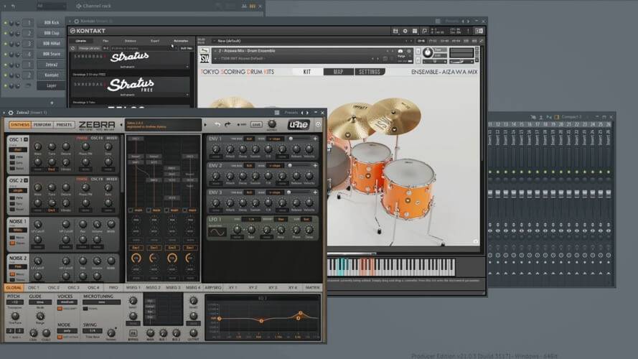Click EQ node on left of EQ curve
The height and width of the screenshot is (359, 638).
(220, 318)
